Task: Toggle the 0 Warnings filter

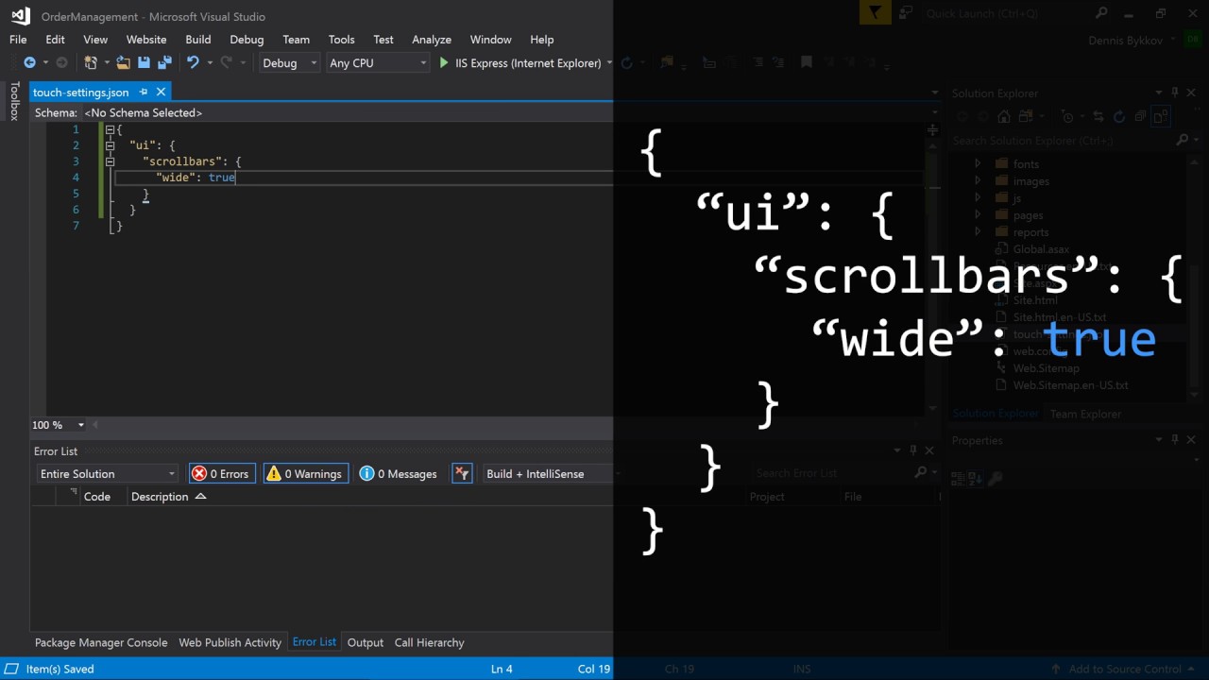Action: (x=305, y=473)
